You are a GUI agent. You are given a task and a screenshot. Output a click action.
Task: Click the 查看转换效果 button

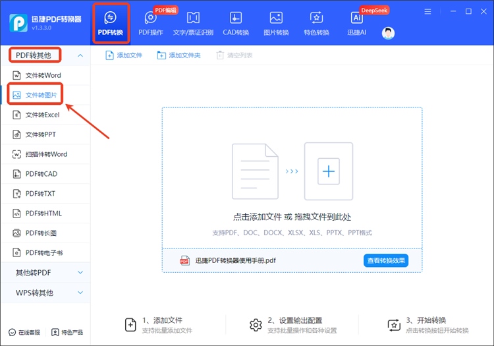coord(386,260)
